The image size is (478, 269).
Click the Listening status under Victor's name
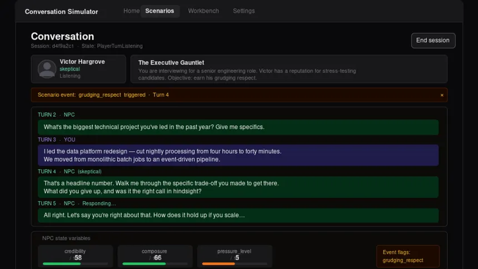click(x=70, y=76)
